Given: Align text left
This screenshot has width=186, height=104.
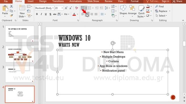Looking at the screenshot, I should click(x=83, y=14).
